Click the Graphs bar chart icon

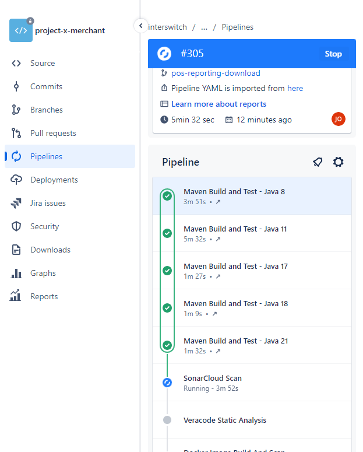(16, 273)
